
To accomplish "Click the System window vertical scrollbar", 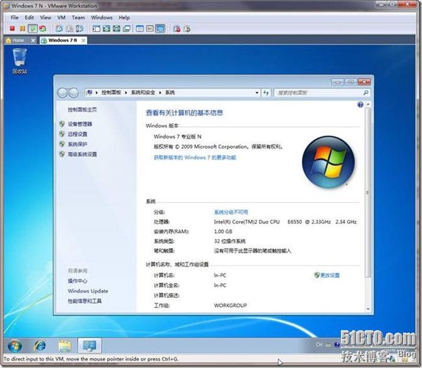I will 367,193.
